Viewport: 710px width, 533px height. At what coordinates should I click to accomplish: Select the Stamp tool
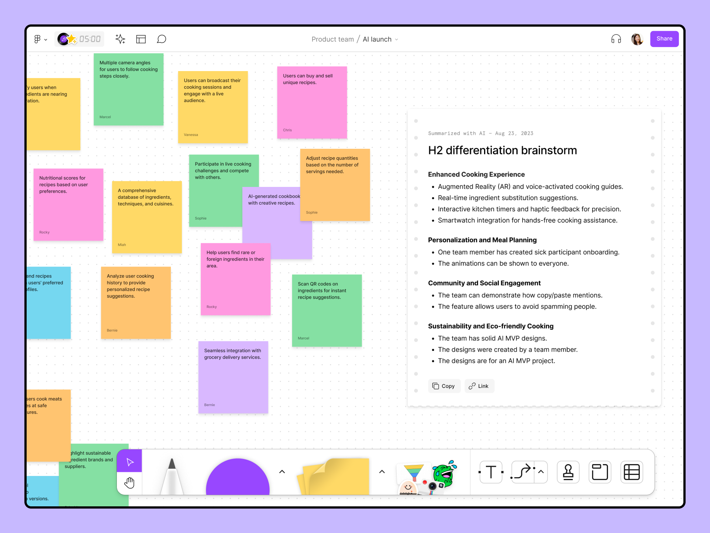tap(568, 472)
